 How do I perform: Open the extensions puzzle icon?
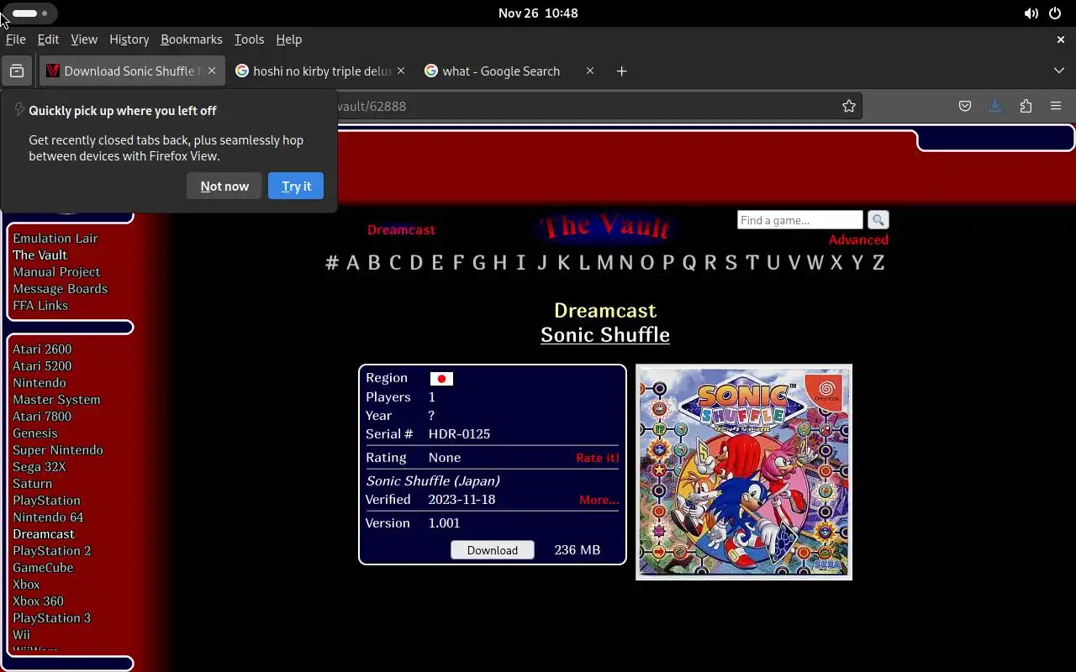[x=1026, y=106]
